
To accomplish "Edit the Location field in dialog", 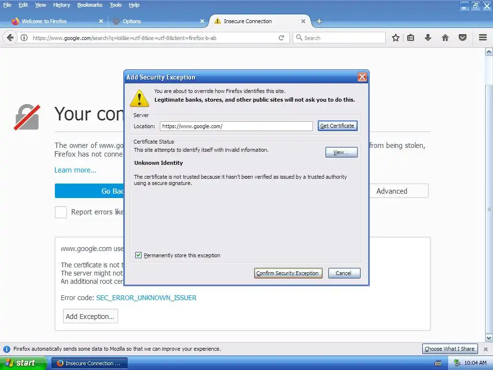I will [236, 126].
